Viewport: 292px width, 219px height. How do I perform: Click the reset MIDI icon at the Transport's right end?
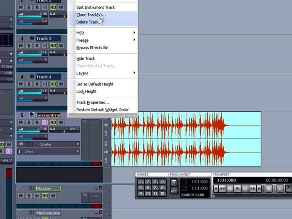pyautogui.click(x=289, y=189)
